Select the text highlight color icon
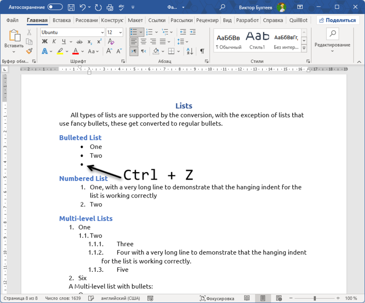The width and height of the screenshot is (365, 303). pos(59,50)
